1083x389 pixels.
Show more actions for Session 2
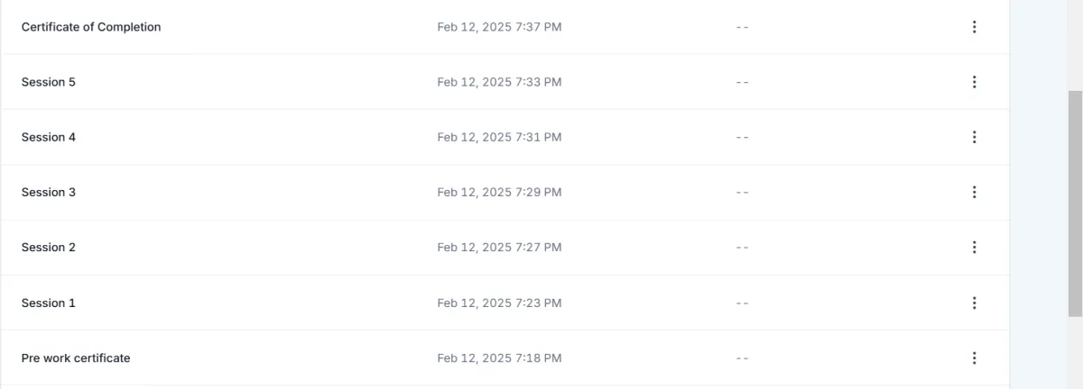pyautogui.click(x=974, y=247)
